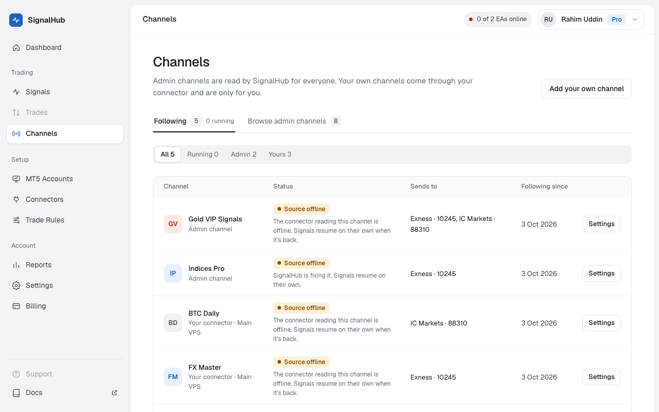Open the account menu chevron
The image size is (659, 412).
pyautogui.click(x=635, y=20)
